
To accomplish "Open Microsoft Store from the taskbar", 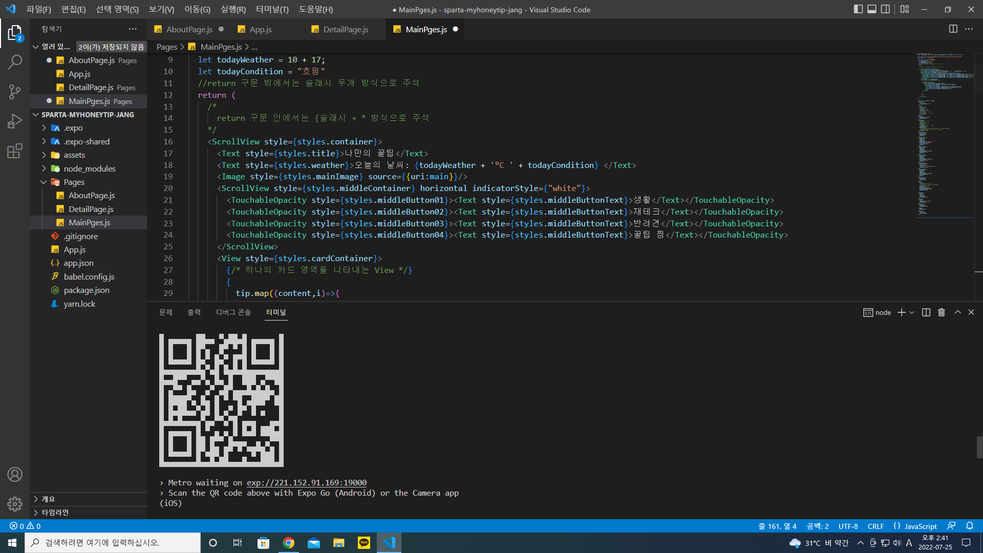I will [x=263, y=543].
